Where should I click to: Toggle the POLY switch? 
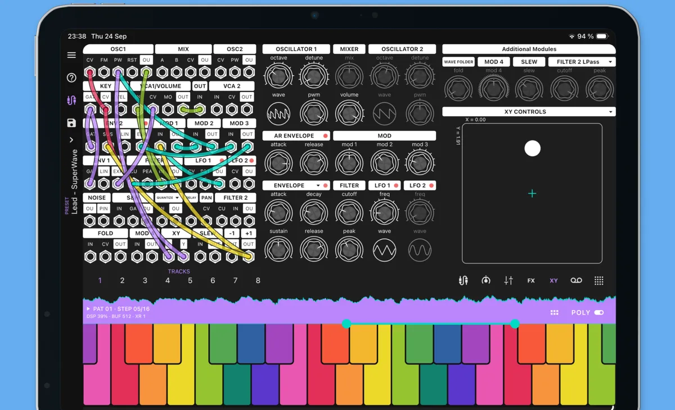click(x=599, y=313)
